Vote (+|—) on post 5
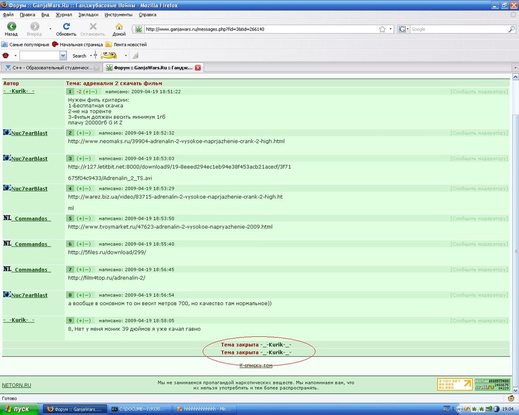519x415 pixels. coord(84,219)
